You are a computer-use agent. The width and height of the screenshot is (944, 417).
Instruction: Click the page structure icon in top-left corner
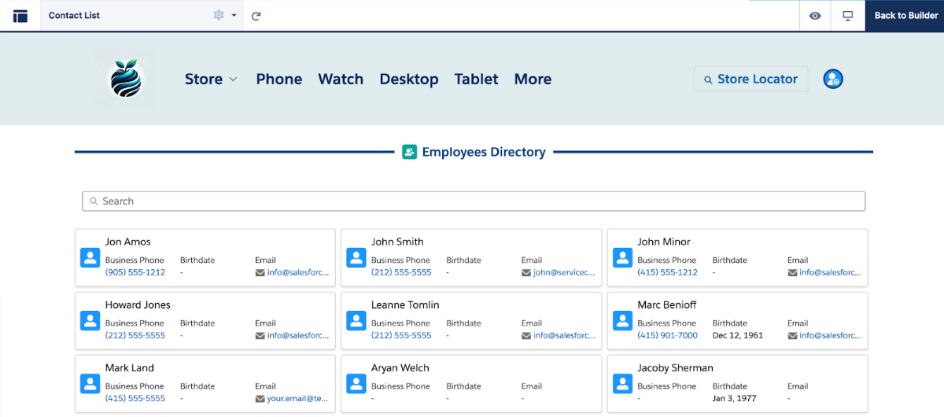(x=20, y=16)
